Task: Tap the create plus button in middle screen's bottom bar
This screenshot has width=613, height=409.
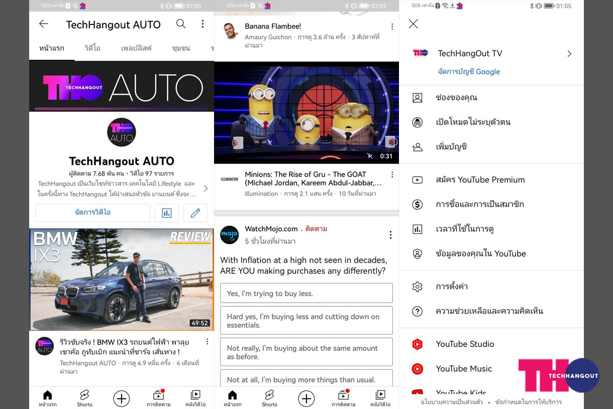Action: [x=306, y=398]
